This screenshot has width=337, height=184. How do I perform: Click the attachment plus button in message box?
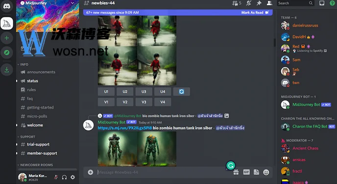[91, 172]
